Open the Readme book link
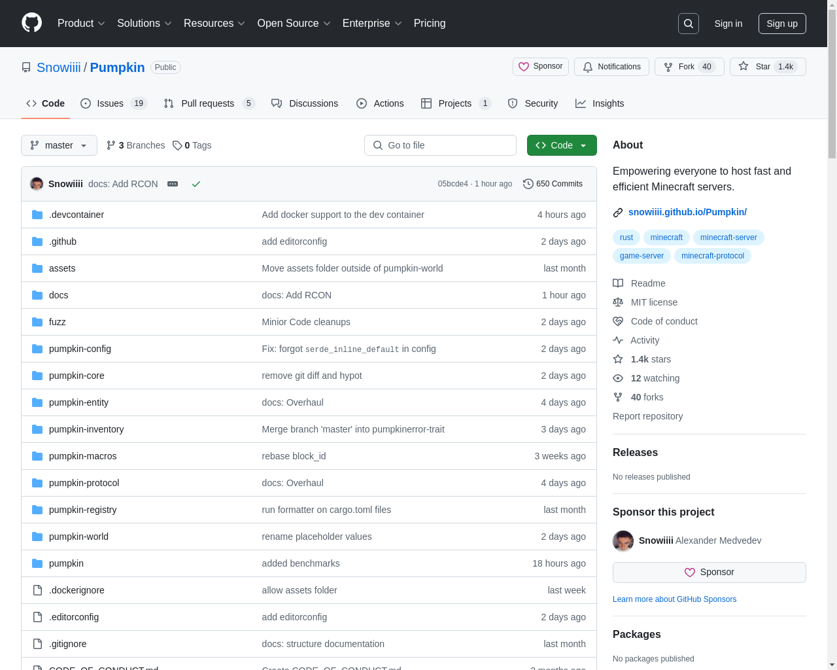Image resolution: width=837 pixels, height=670 pixels. (639, 283)
